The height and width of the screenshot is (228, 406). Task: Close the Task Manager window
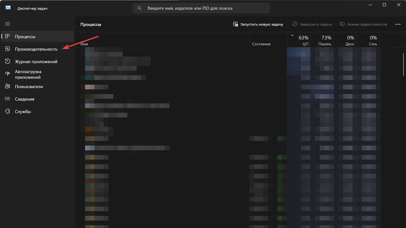(399, 5)
